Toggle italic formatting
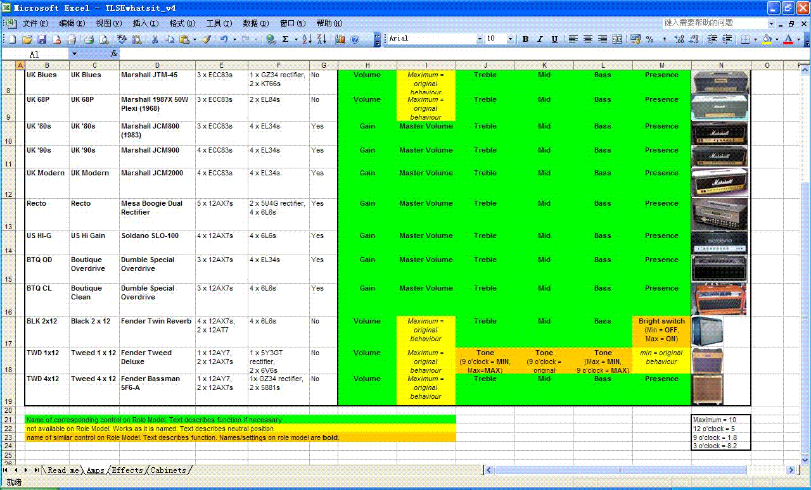811x490 pixels. coord(540,39)
